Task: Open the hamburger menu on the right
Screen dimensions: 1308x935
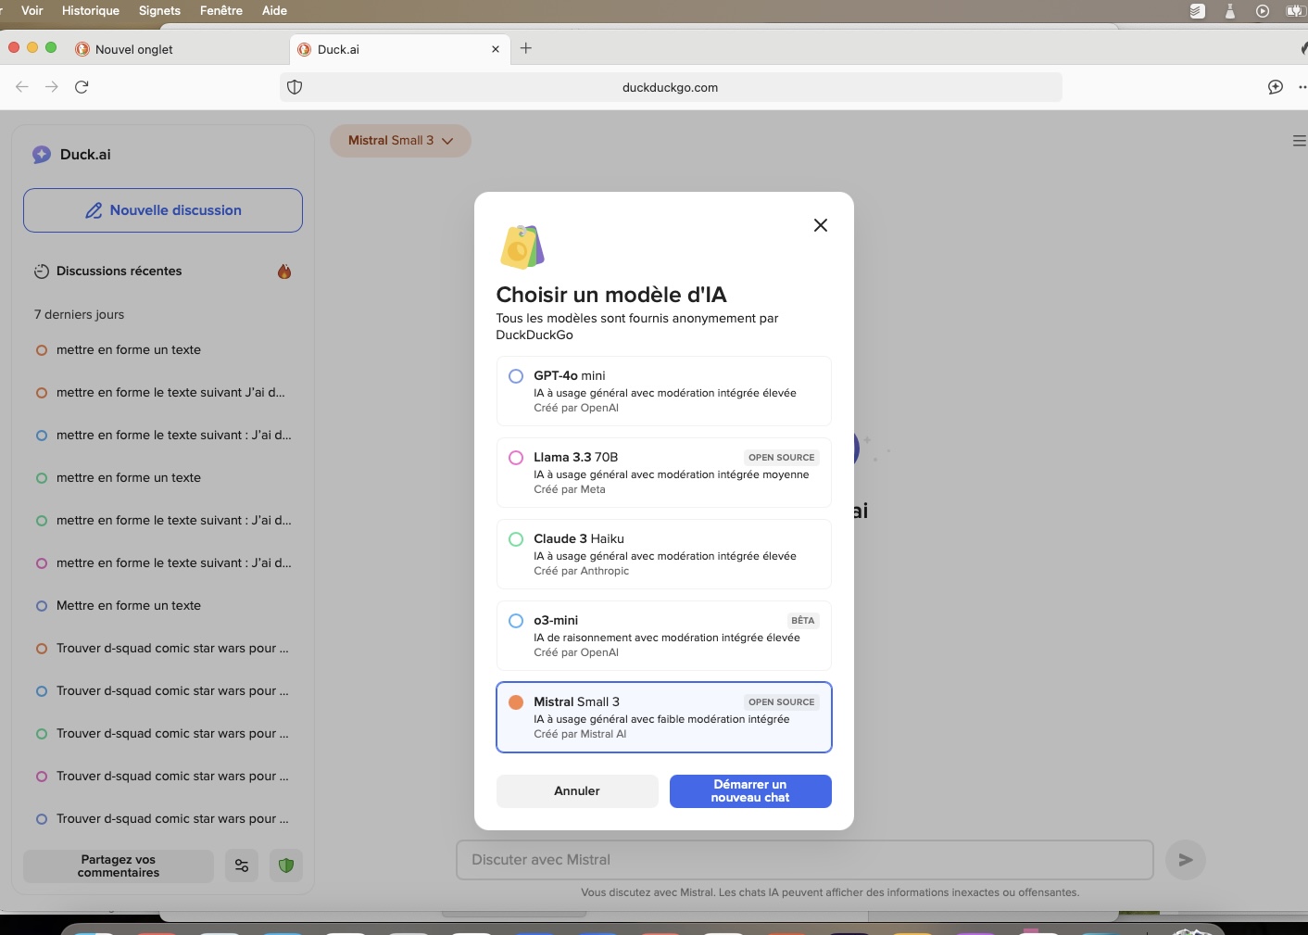Action: pos(1299,141)
